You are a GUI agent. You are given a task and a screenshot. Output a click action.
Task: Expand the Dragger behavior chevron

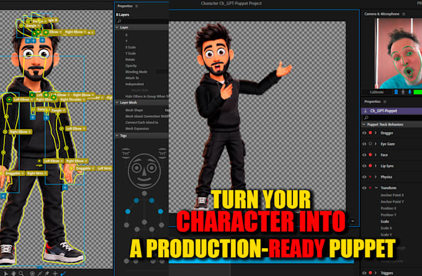point(375,133)
